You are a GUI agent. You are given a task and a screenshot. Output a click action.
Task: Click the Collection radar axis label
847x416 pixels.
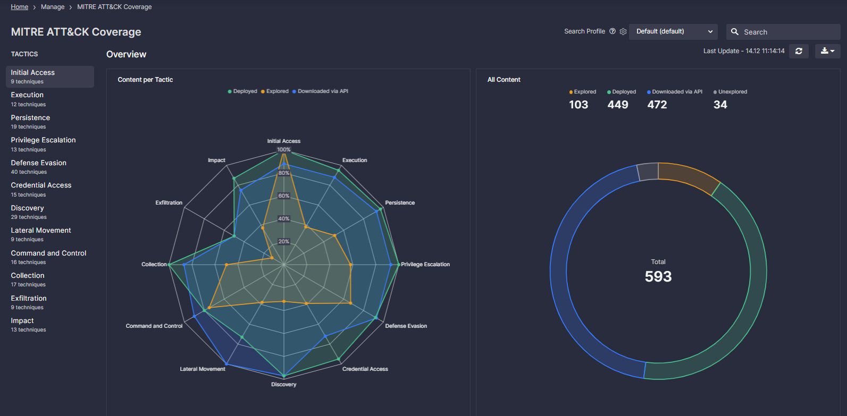(154, 265)
